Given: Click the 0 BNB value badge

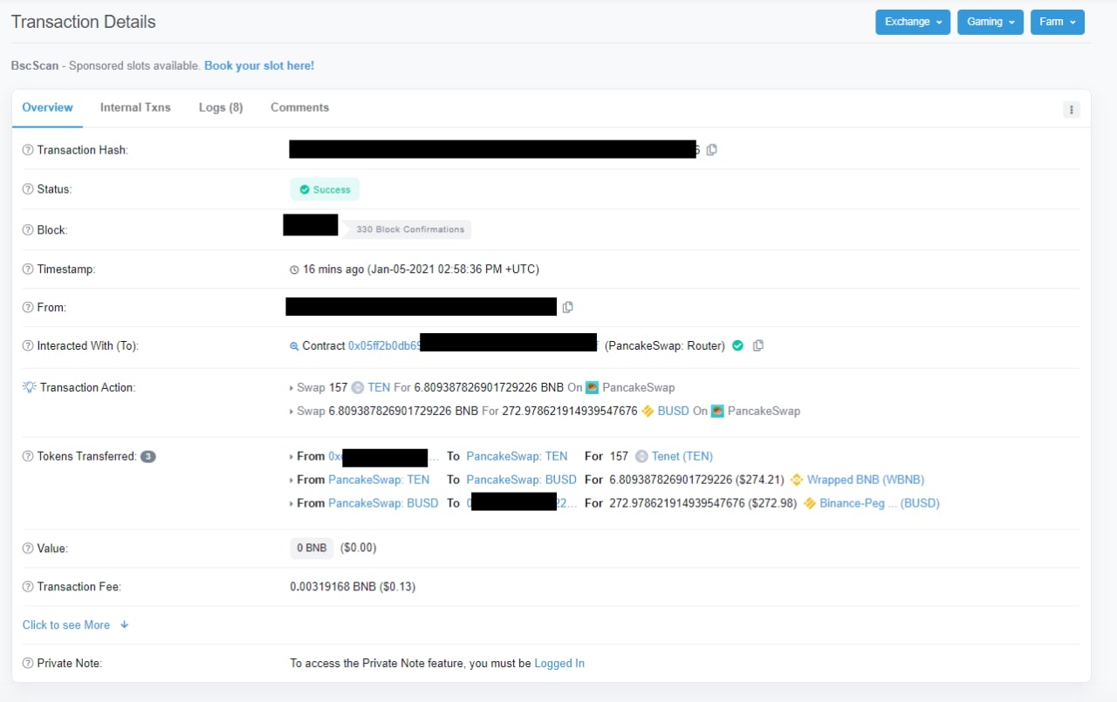Looking at the screenshot, I should tap(312, 549).
